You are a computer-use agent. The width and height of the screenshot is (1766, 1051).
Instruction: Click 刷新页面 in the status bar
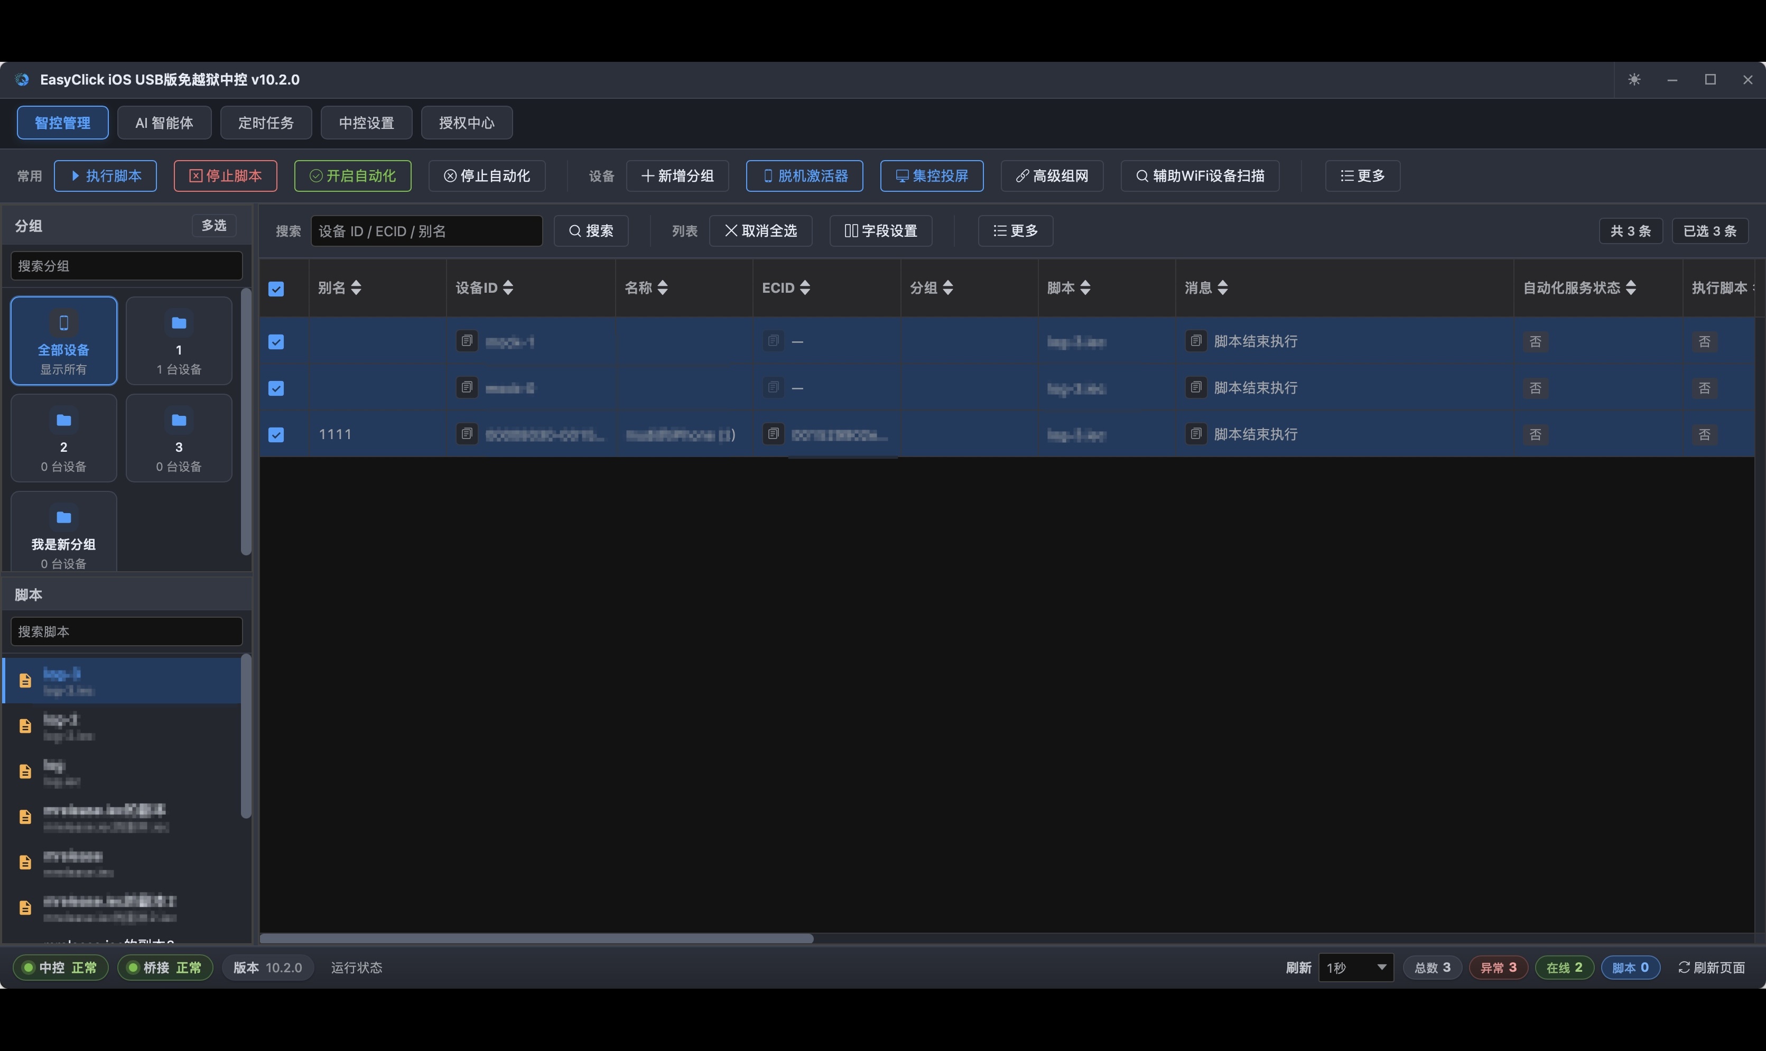pyautogui.click(x=1712, y=968)
